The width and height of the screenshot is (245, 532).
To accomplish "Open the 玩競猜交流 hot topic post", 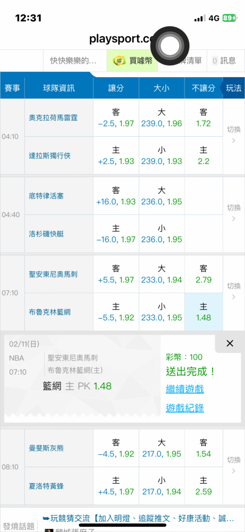I will 138,518.
